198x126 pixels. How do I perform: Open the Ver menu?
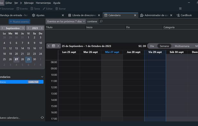(16, 3)
